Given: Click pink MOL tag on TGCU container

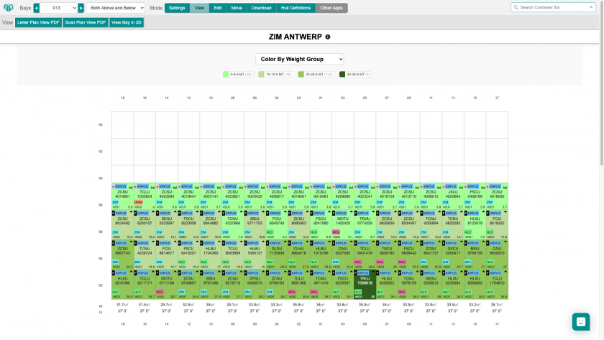Looking at the screenshot, I should [x=380, y=262].
